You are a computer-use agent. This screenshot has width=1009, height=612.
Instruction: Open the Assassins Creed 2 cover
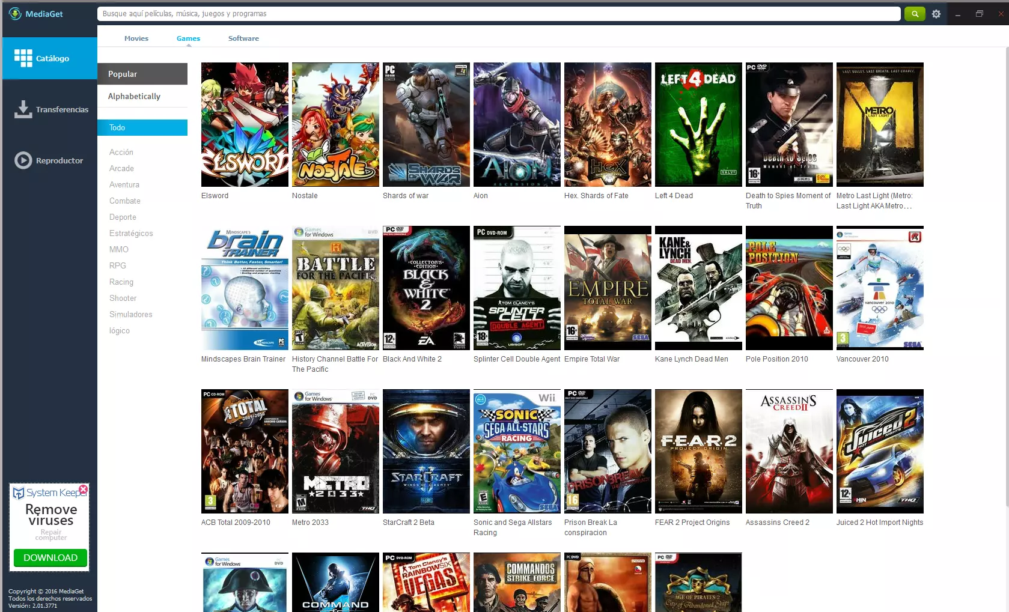(x=789, y=451)
